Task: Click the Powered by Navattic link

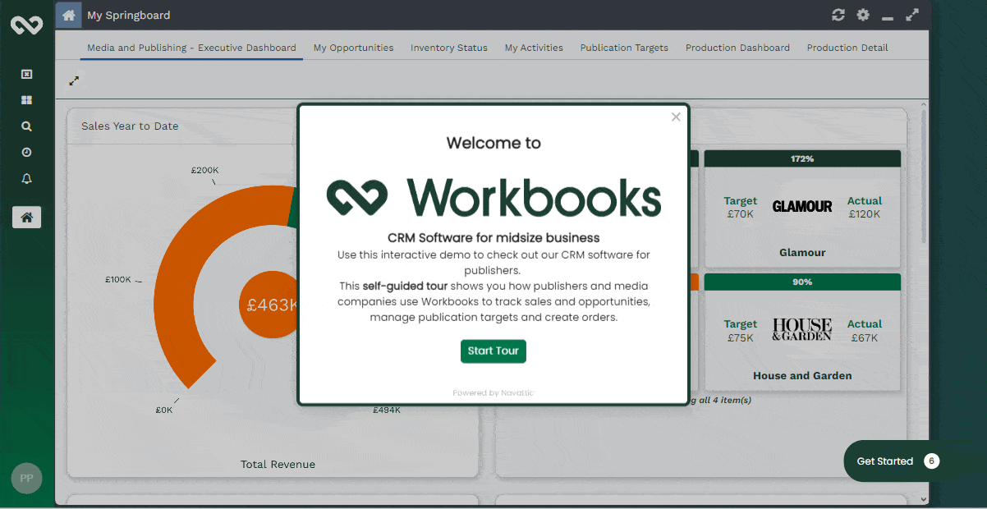Action: (494, 392)
